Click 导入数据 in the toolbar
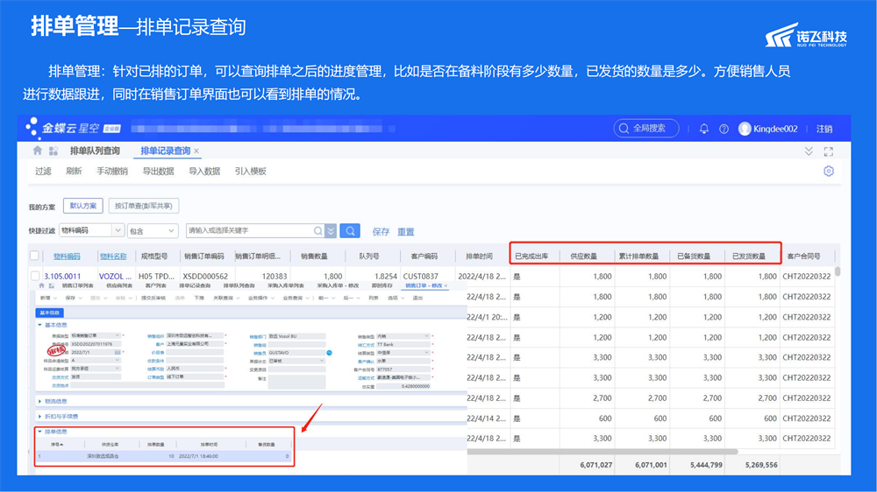 204,172
